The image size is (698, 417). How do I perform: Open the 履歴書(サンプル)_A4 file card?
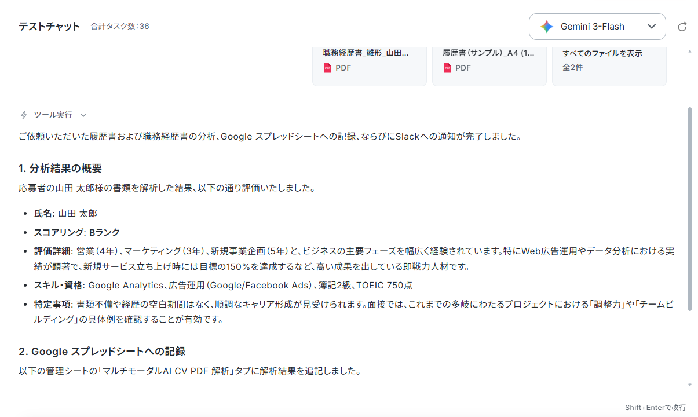tap(489, 65)
